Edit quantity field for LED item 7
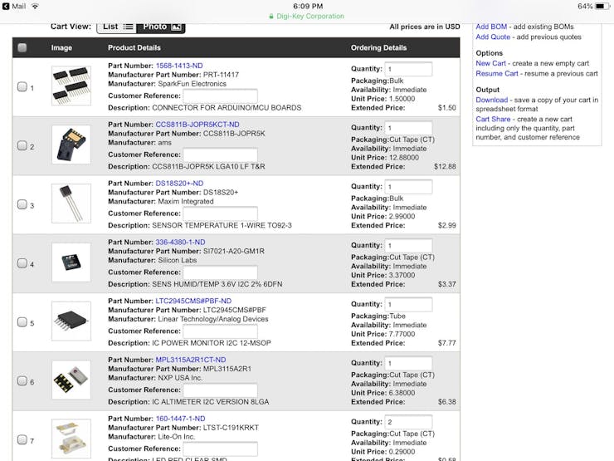The image size is (614, 461). click(408, 422)
